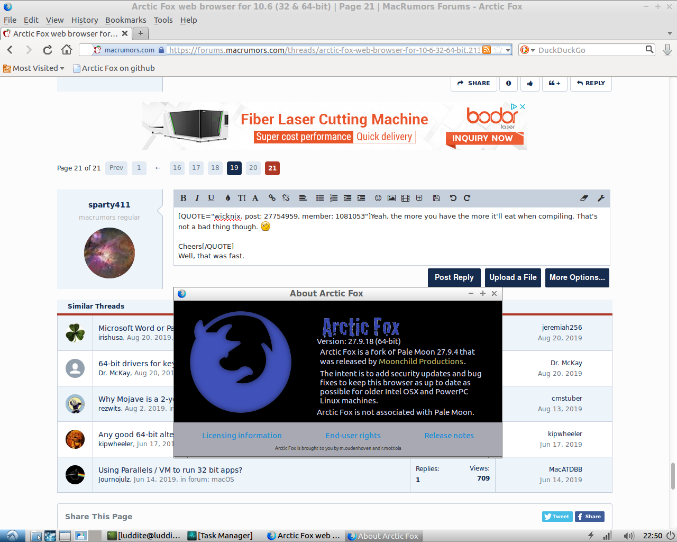The height and width of the screenshot is (542, 677).
Task: Open End-user rights link
Action: pos(353,436)
